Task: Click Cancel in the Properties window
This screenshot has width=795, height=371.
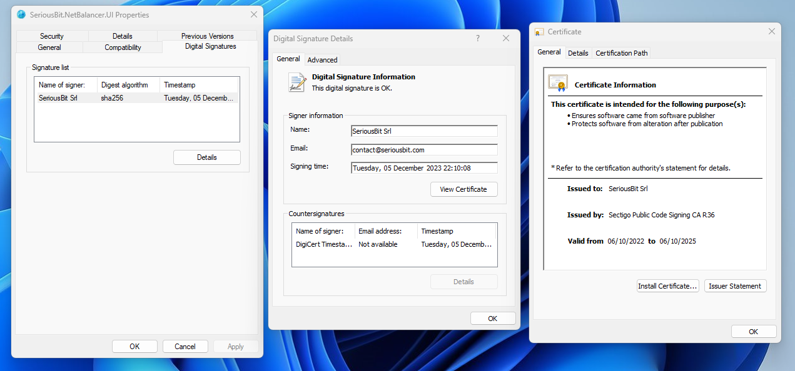Action: coord(185,347)
